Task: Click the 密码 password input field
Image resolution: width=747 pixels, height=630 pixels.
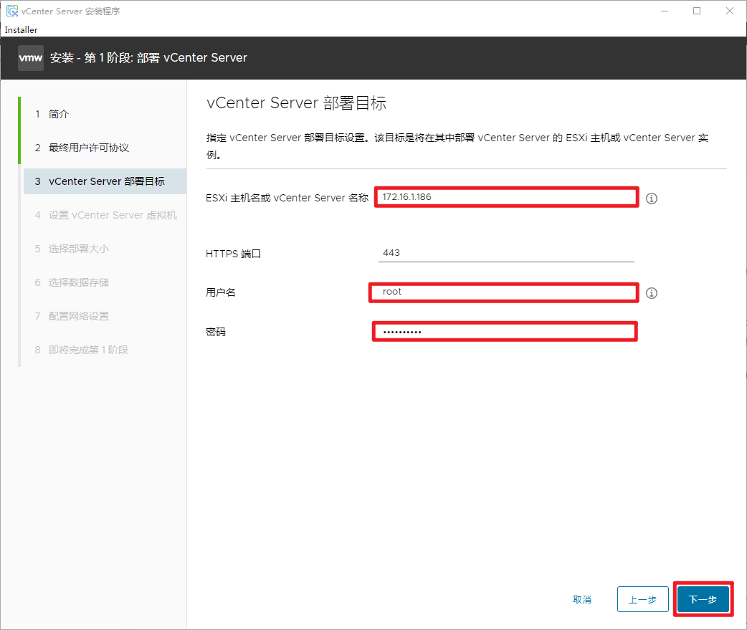Action: coord(505,332)
